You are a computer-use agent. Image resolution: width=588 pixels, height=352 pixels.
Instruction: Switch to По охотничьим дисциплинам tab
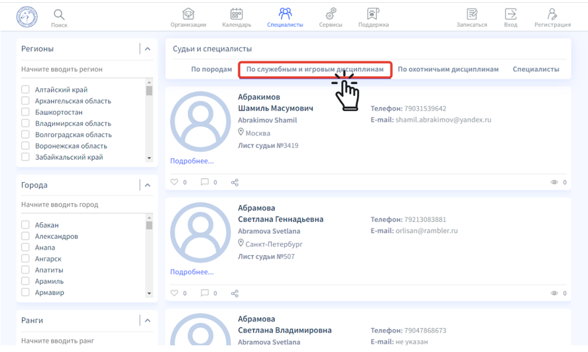tap(448, 70)
